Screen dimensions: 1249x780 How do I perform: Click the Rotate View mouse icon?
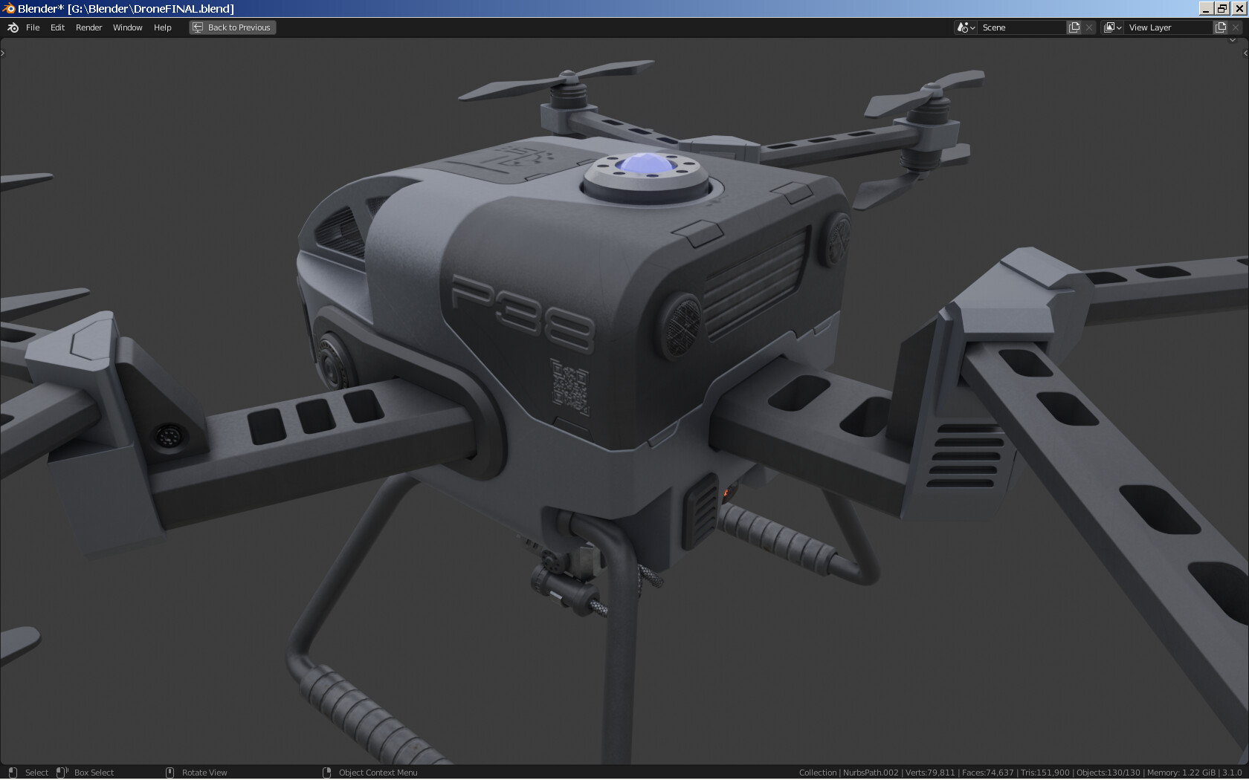170,773
